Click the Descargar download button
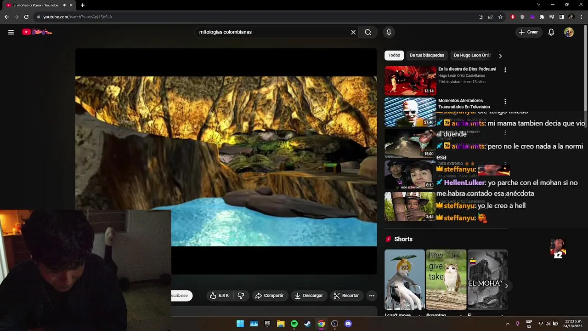Screen dimensions: 588x331 pyautogui.click(x=309, y=296)
